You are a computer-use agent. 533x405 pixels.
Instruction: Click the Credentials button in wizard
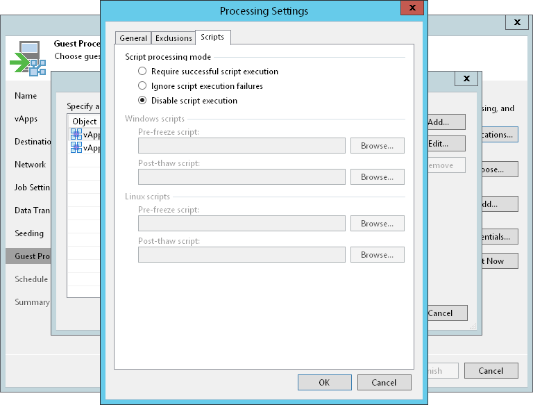500,237
